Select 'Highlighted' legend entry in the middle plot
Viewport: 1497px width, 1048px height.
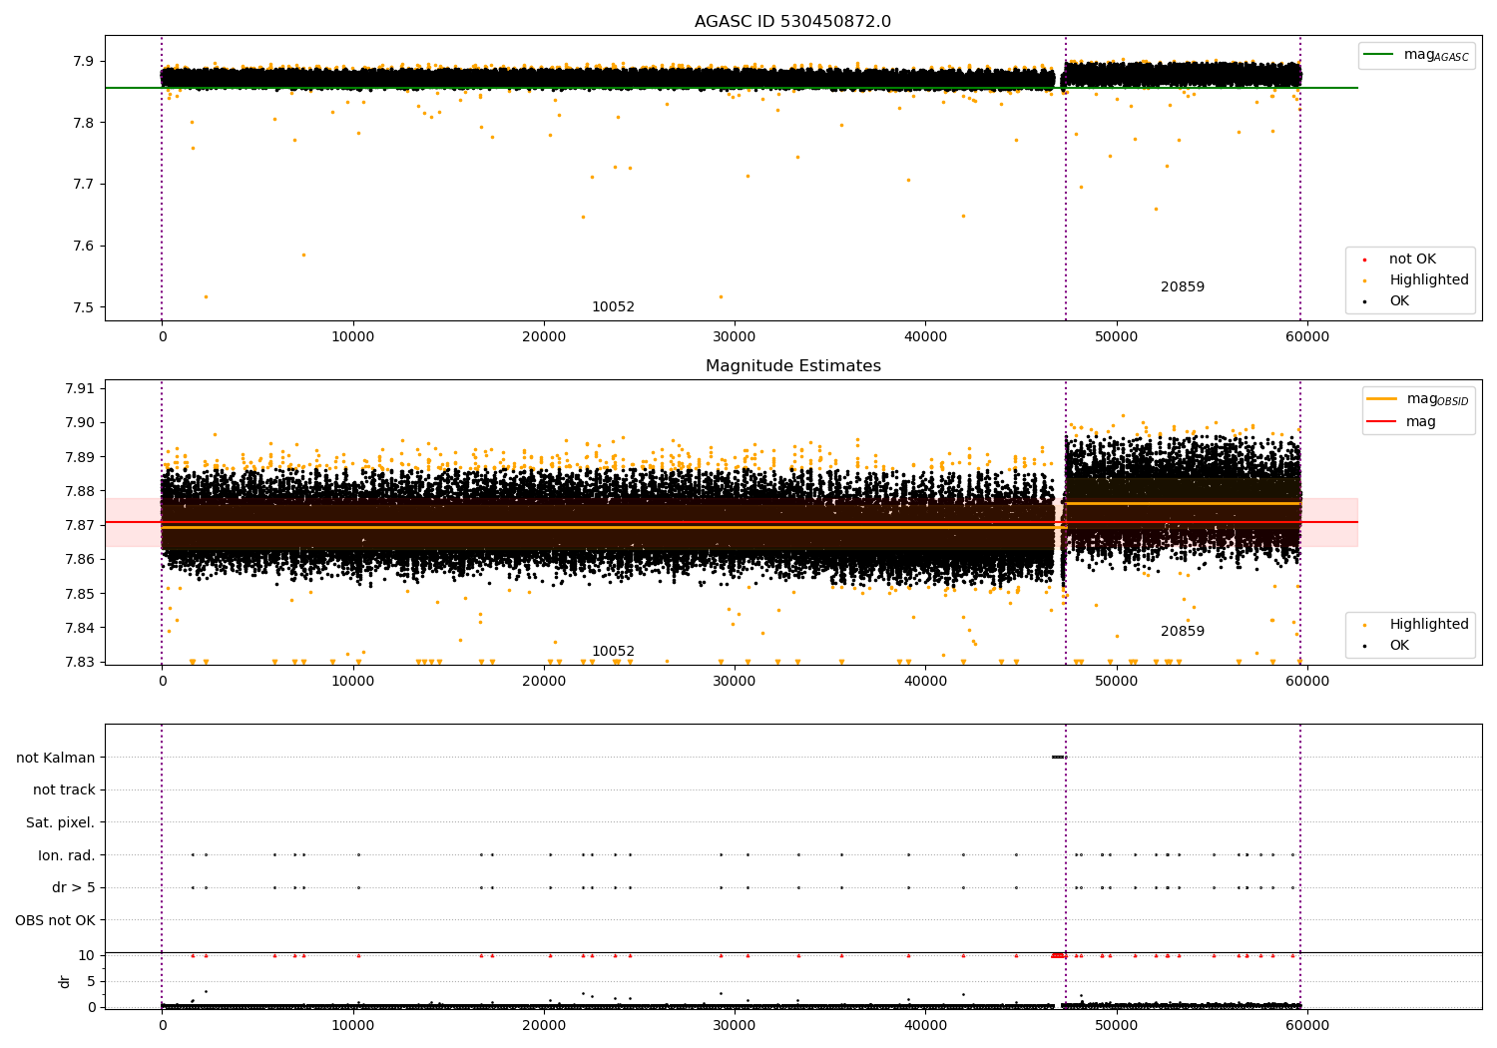pyautogui.click(x=1429, y=625)
